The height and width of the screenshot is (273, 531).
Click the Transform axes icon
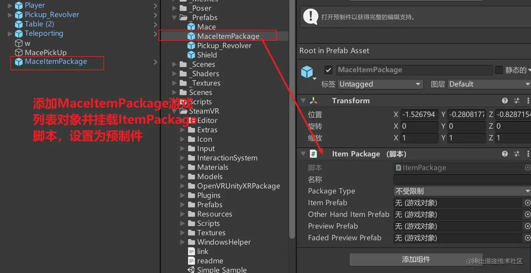click(x=313, y=101)
